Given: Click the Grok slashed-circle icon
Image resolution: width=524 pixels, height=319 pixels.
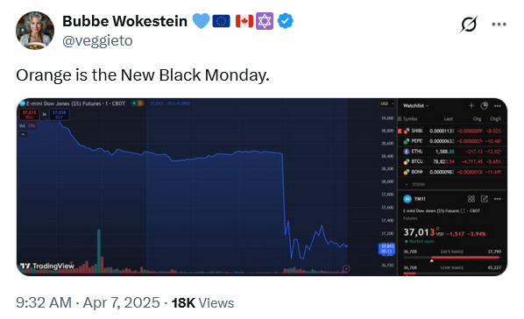Looking at the screenshot, I should 469,24.
